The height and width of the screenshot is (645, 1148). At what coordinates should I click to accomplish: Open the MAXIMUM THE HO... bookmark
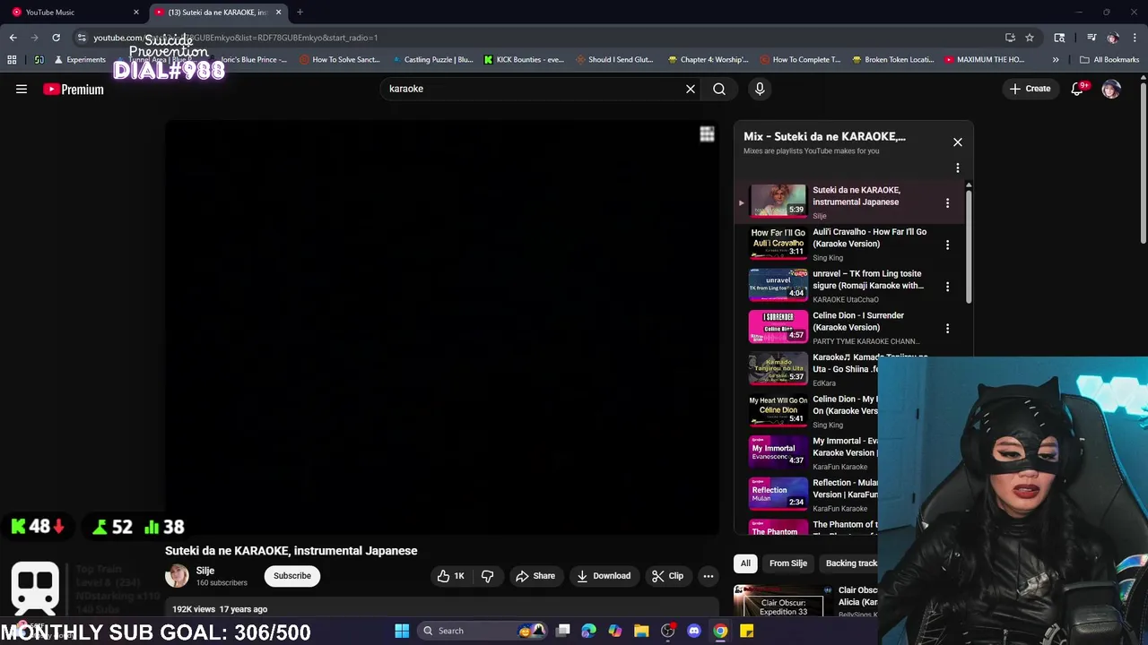984,60
